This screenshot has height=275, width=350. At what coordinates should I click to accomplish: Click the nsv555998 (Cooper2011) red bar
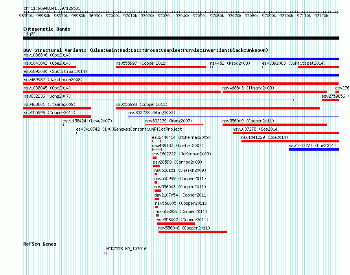point(218,108)
